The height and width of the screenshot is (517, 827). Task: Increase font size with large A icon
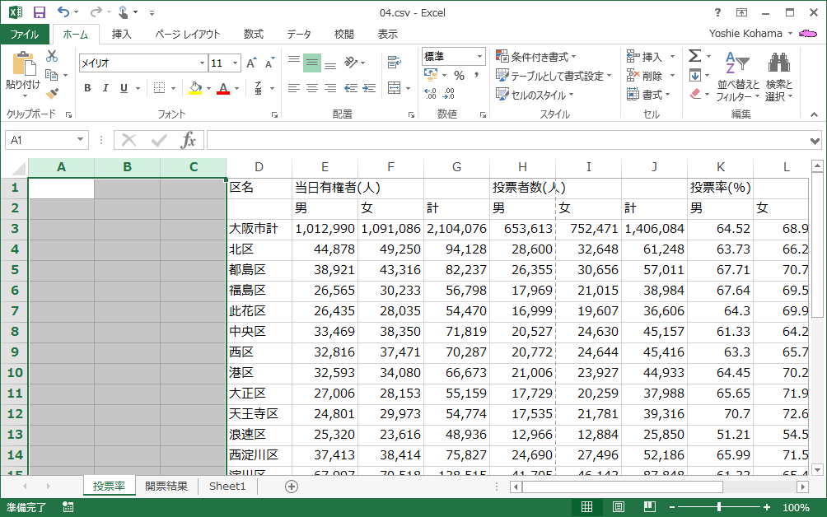(x=251, y=63)
